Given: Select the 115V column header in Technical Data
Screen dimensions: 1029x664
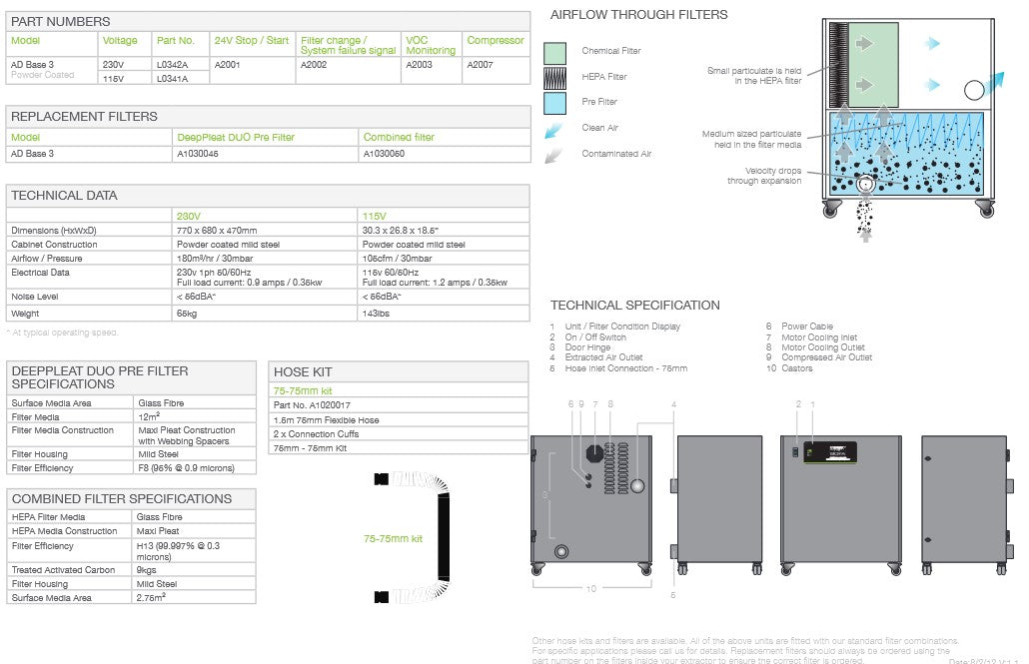Looking at the screenshot, I should tap(375, 215).
